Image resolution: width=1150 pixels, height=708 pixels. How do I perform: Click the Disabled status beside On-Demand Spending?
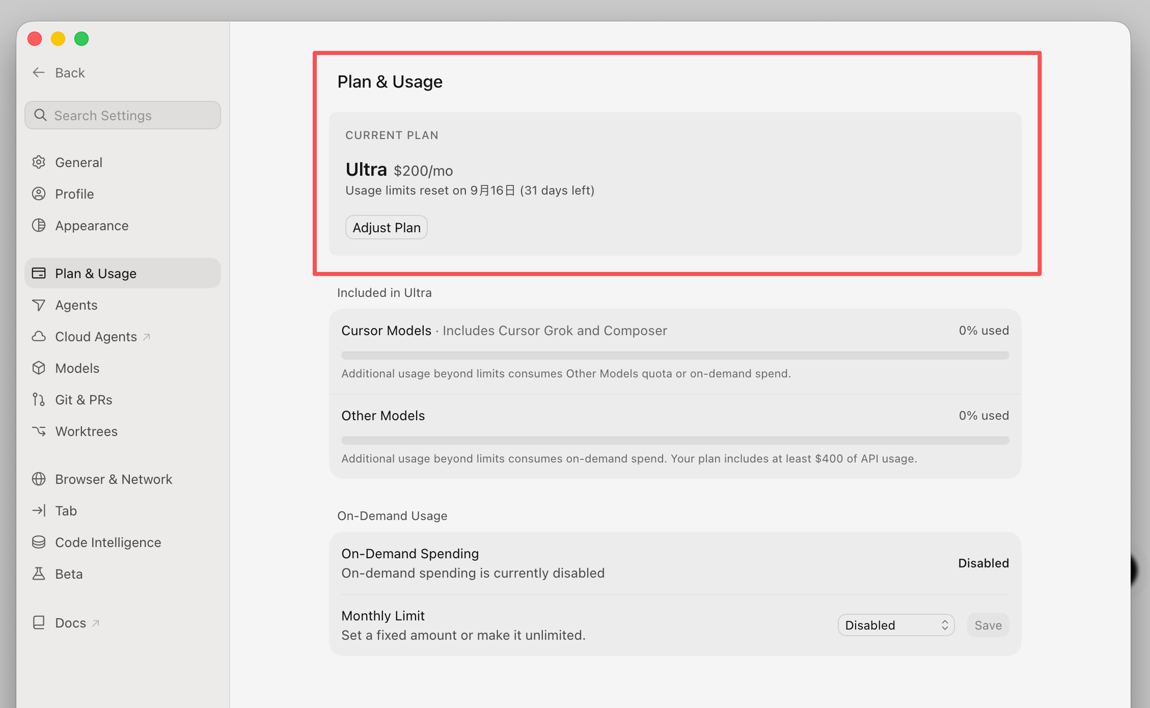983,563
